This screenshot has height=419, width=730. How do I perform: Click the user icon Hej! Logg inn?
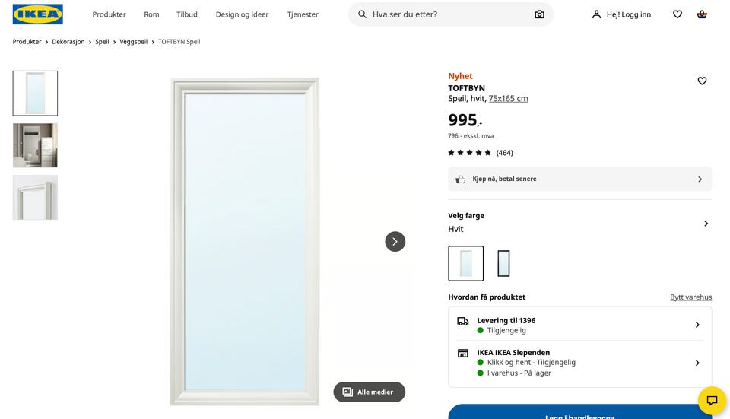pos(621,14)
